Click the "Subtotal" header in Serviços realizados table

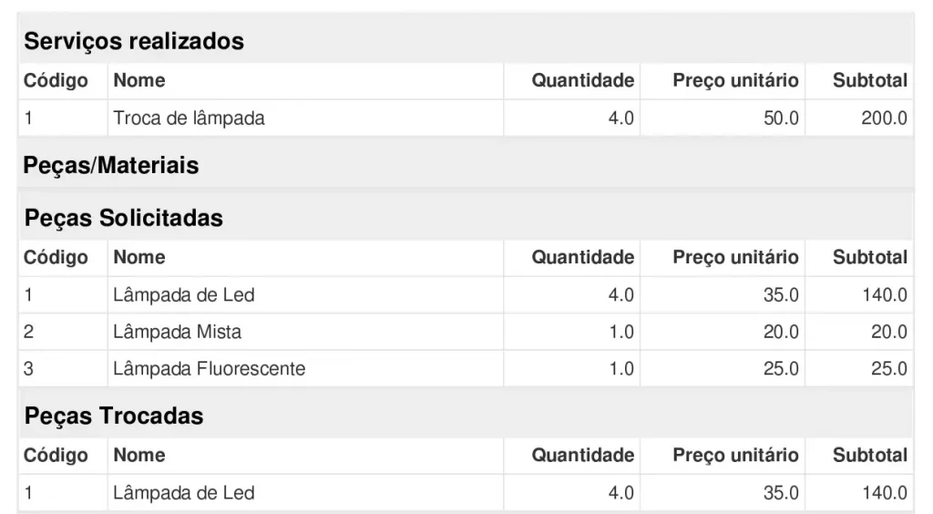869,80
